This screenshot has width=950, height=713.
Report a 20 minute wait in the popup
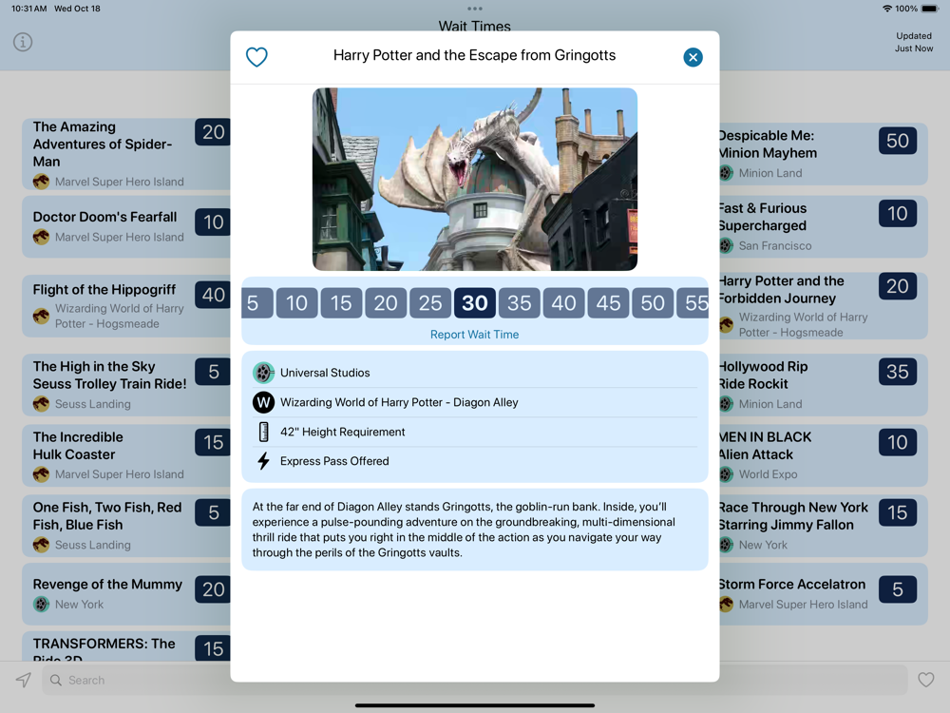click(386, 302)
